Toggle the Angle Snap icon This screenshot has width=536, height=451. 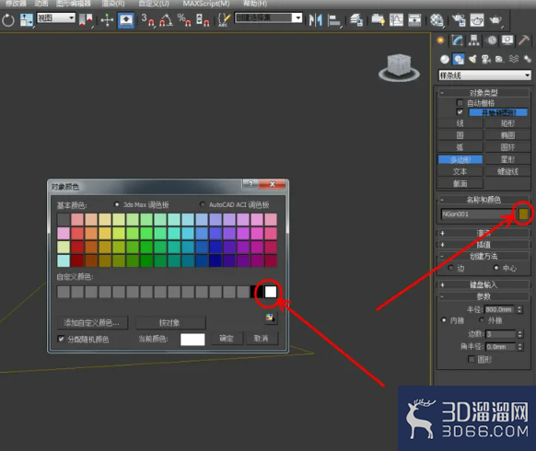tap(166, 20)
